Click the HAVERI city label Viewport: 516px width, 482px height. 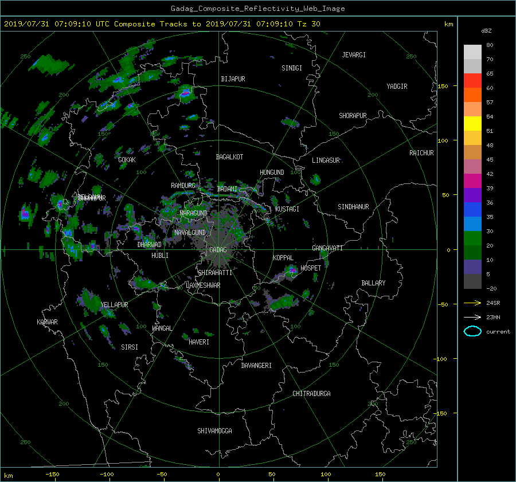(x=199, y=342)
